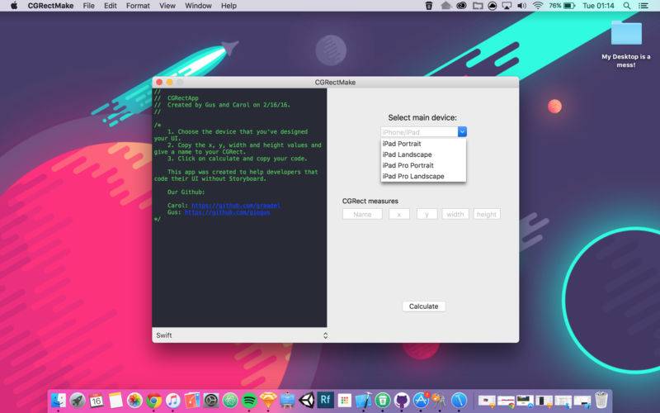660x413 pixels.
Task: Open the Notes app in dock
Action: (x=115, y=400)
